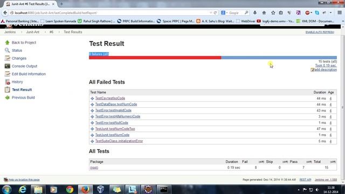Expand TestError.testAlfaNumercicCode failure details
This screenshot has height=194, width=345.
pos(92,116)
